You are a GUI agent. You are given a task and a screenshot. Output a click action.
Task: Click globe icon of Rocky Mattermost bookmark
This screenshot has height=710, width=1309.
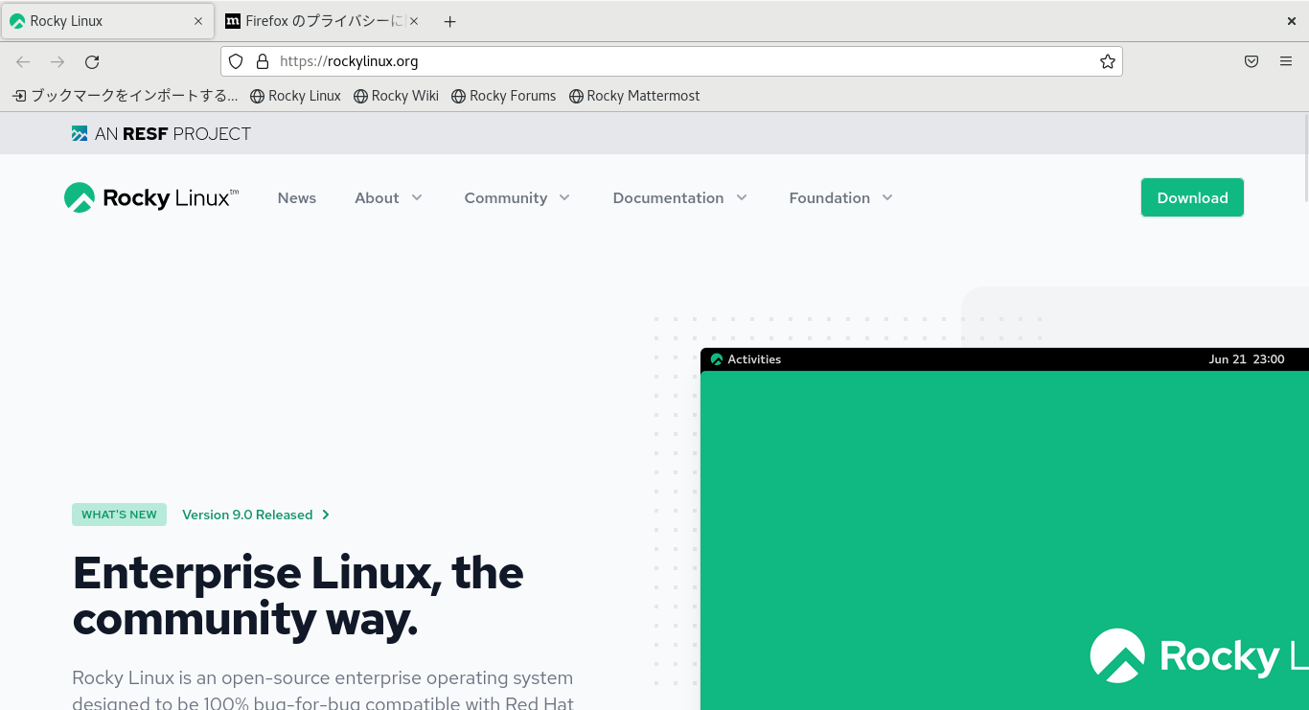click(x=576, y=96)
